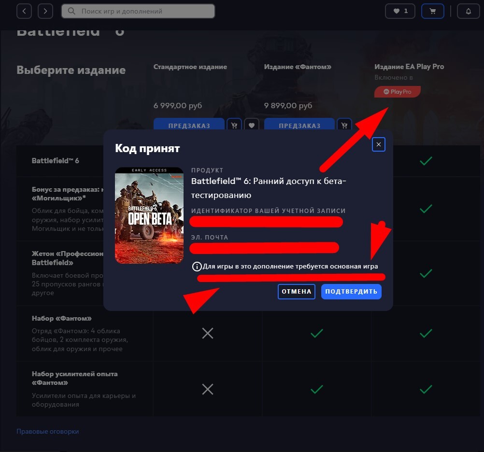The image size is (484, 452).
Task: Open the wishlist heart counter
Action: click(x=400, y=11)
